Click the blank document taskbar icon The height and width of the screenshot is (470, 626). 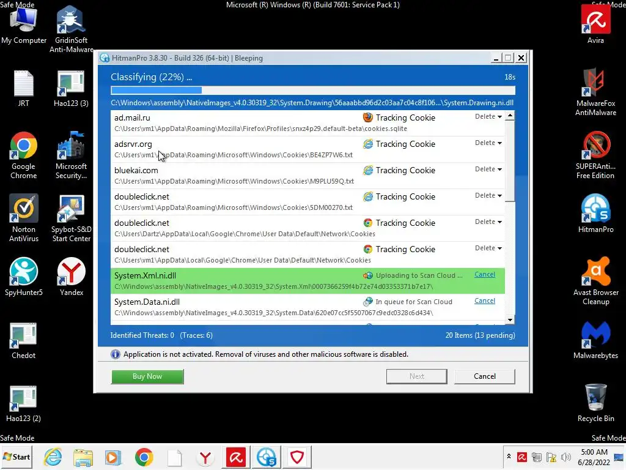click(174, 457)
